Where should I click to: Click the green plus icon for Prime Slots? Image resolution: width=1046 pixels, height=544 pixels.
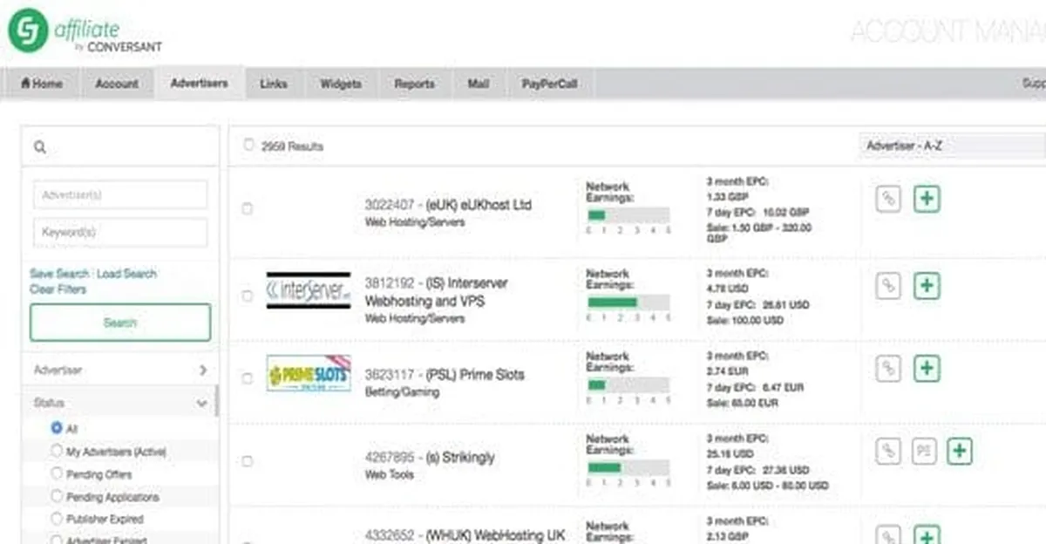(927, 368)
